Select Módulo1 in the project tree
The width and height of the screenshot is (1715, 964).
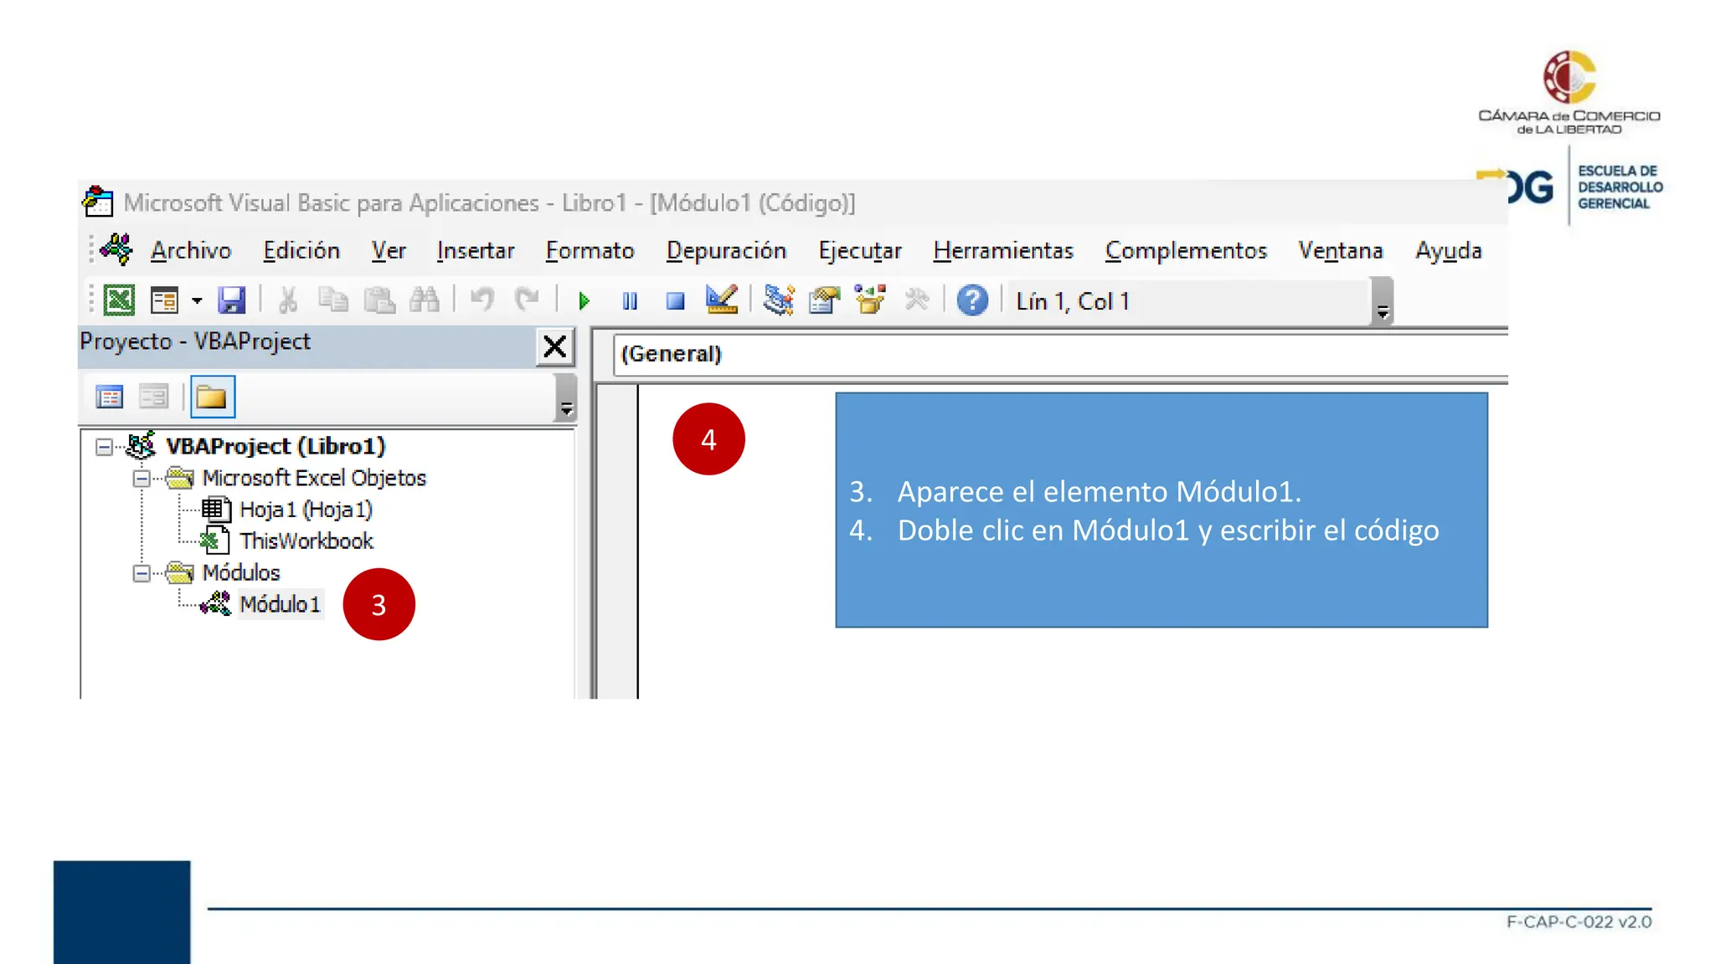tap(280, 604)
